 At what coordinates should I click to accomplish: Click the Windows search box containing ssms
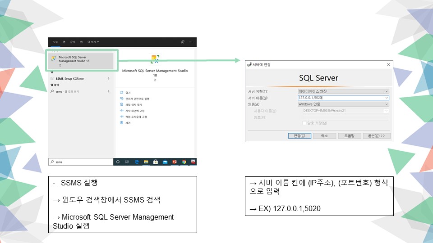(81, 162)
